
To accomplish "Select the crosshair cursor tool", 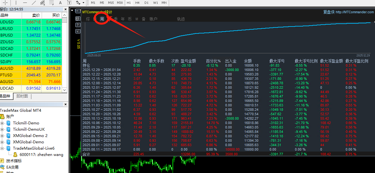I will 5,3.
